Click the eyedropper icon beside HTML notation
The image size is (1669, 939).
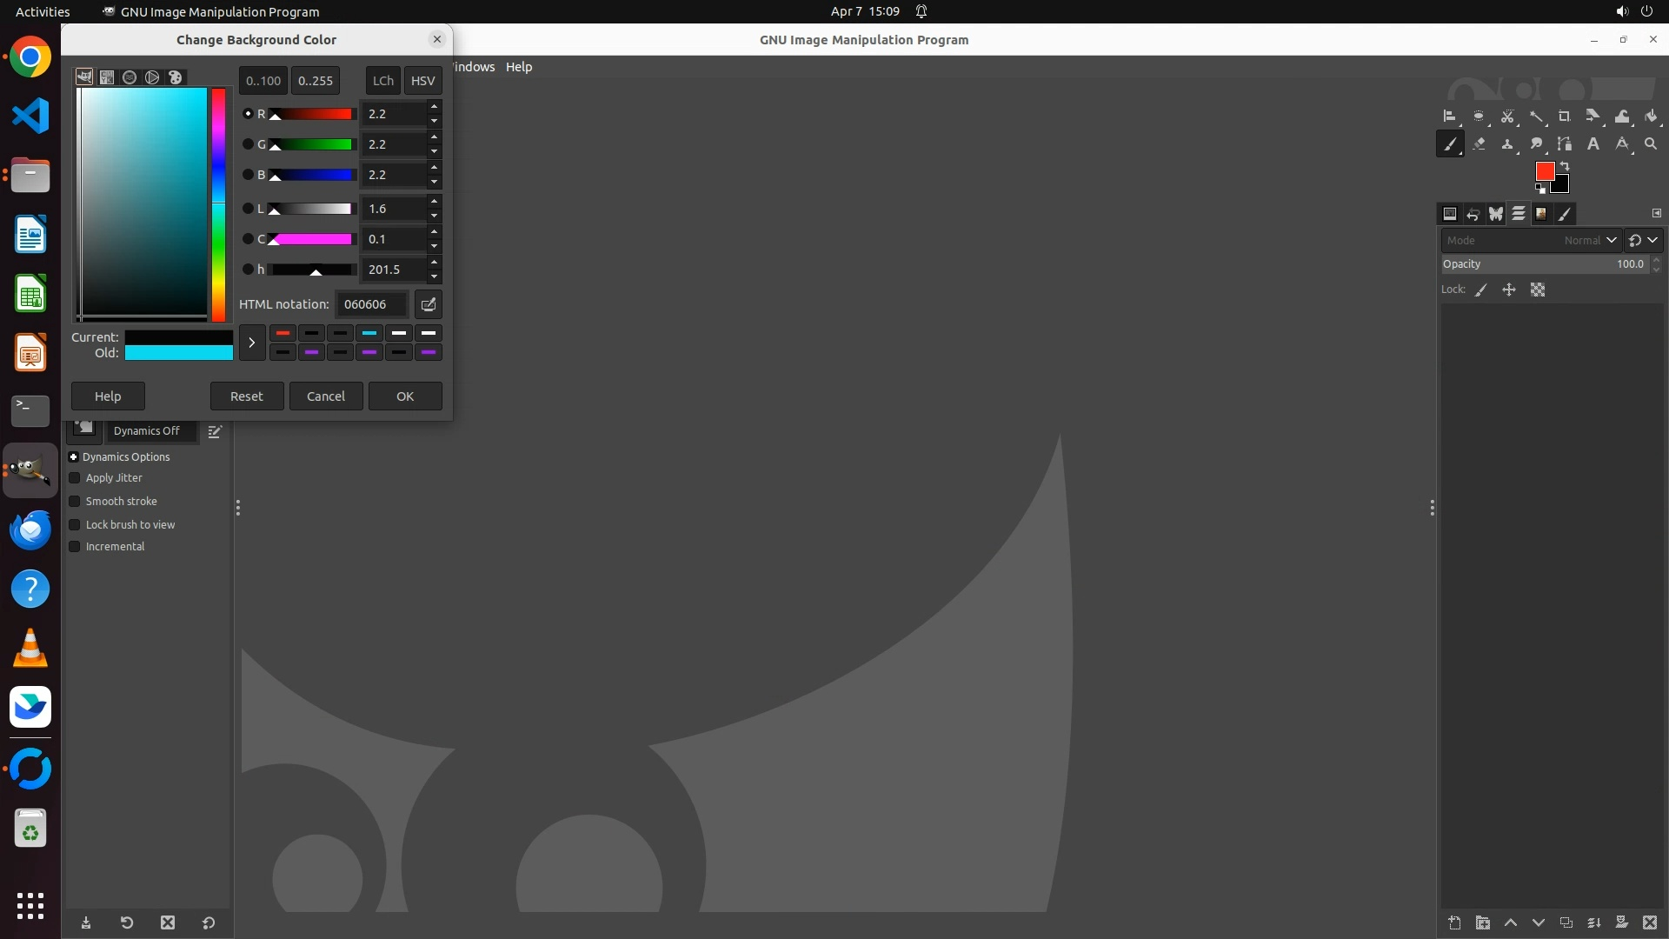click(428, 304)
